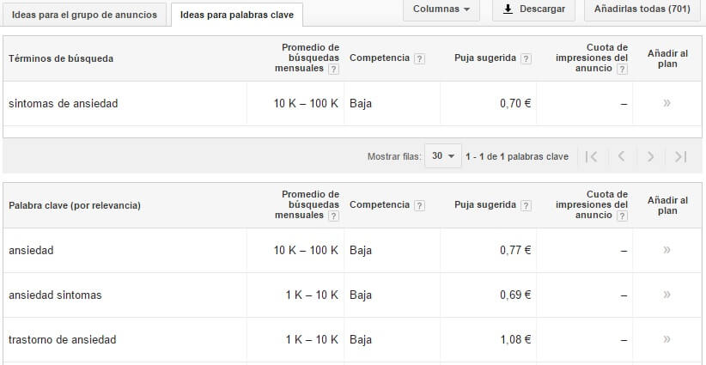Image resolution: width=706 pixels, height=365 pixels.
Task: Switch to 'Ideas para el grupo de anuncios' tab
Action: pyautogui.click(x=84, y=15)
